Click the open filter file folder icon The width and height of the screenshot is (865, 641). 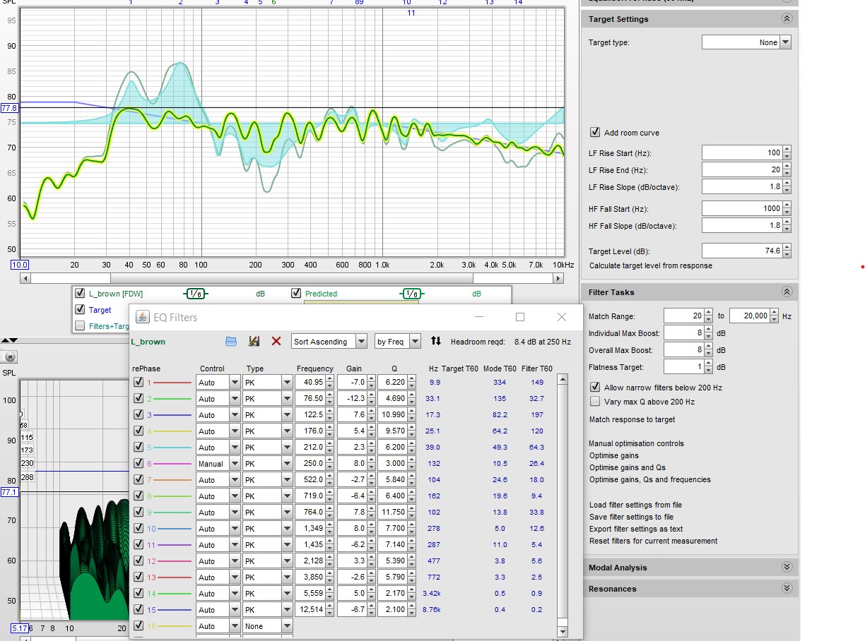tap(231, 342)
